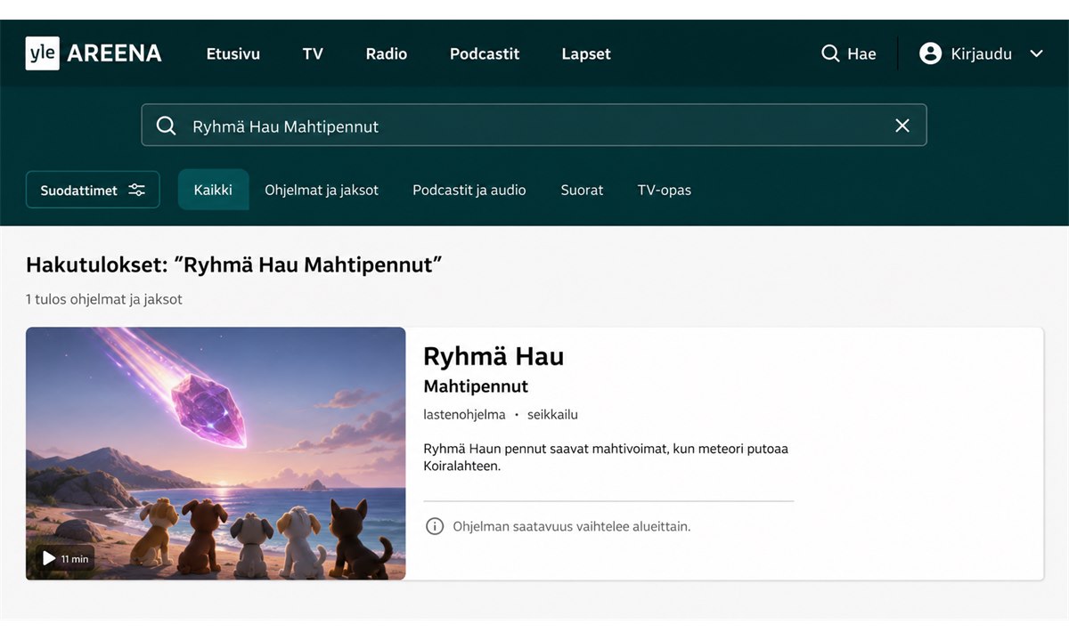Switch to the Suorat tab
Image resolution: width=1069 pixels, height=641 pixels.
tap(582, 190)
